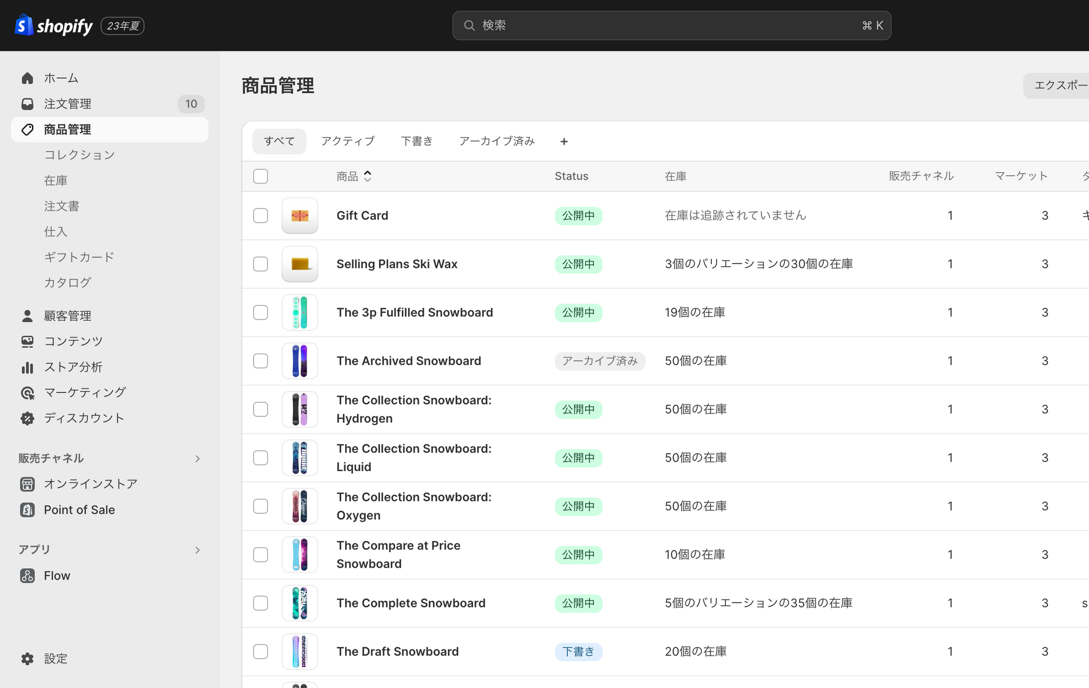Open The Collection Snowboard: Liquid product

414,458
